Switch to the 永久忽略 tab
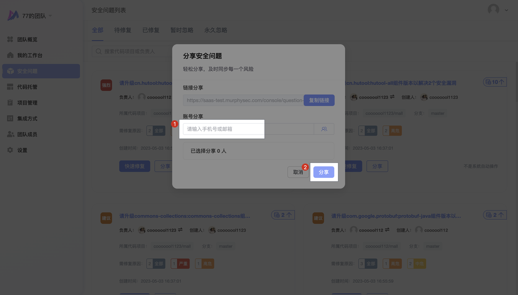 216,30
